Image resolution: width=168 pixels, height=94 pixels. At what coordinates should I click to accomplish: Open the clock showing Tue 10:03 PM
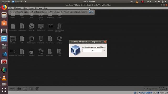pos(89,2)
